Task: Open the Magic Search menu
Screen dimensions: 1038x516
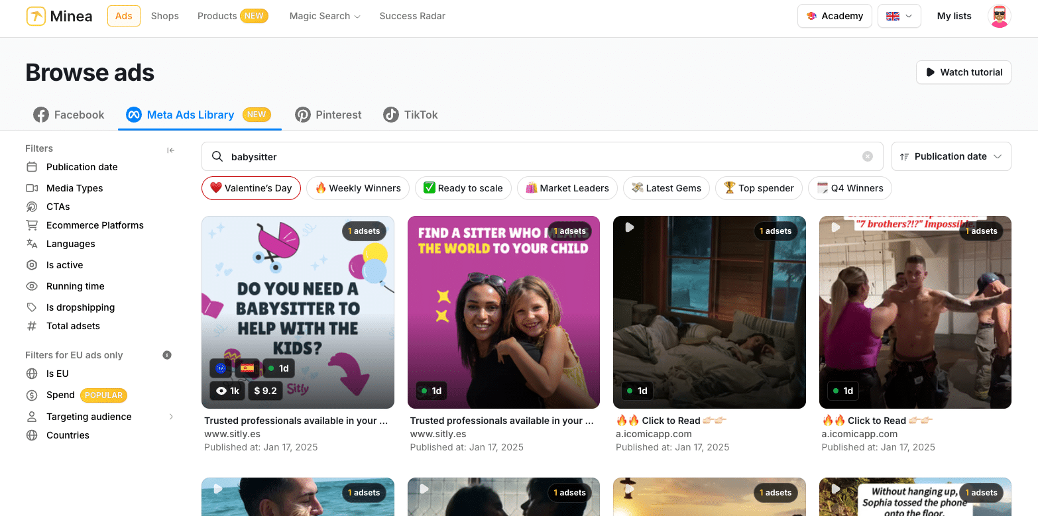Action: click(x=325, y=17)
